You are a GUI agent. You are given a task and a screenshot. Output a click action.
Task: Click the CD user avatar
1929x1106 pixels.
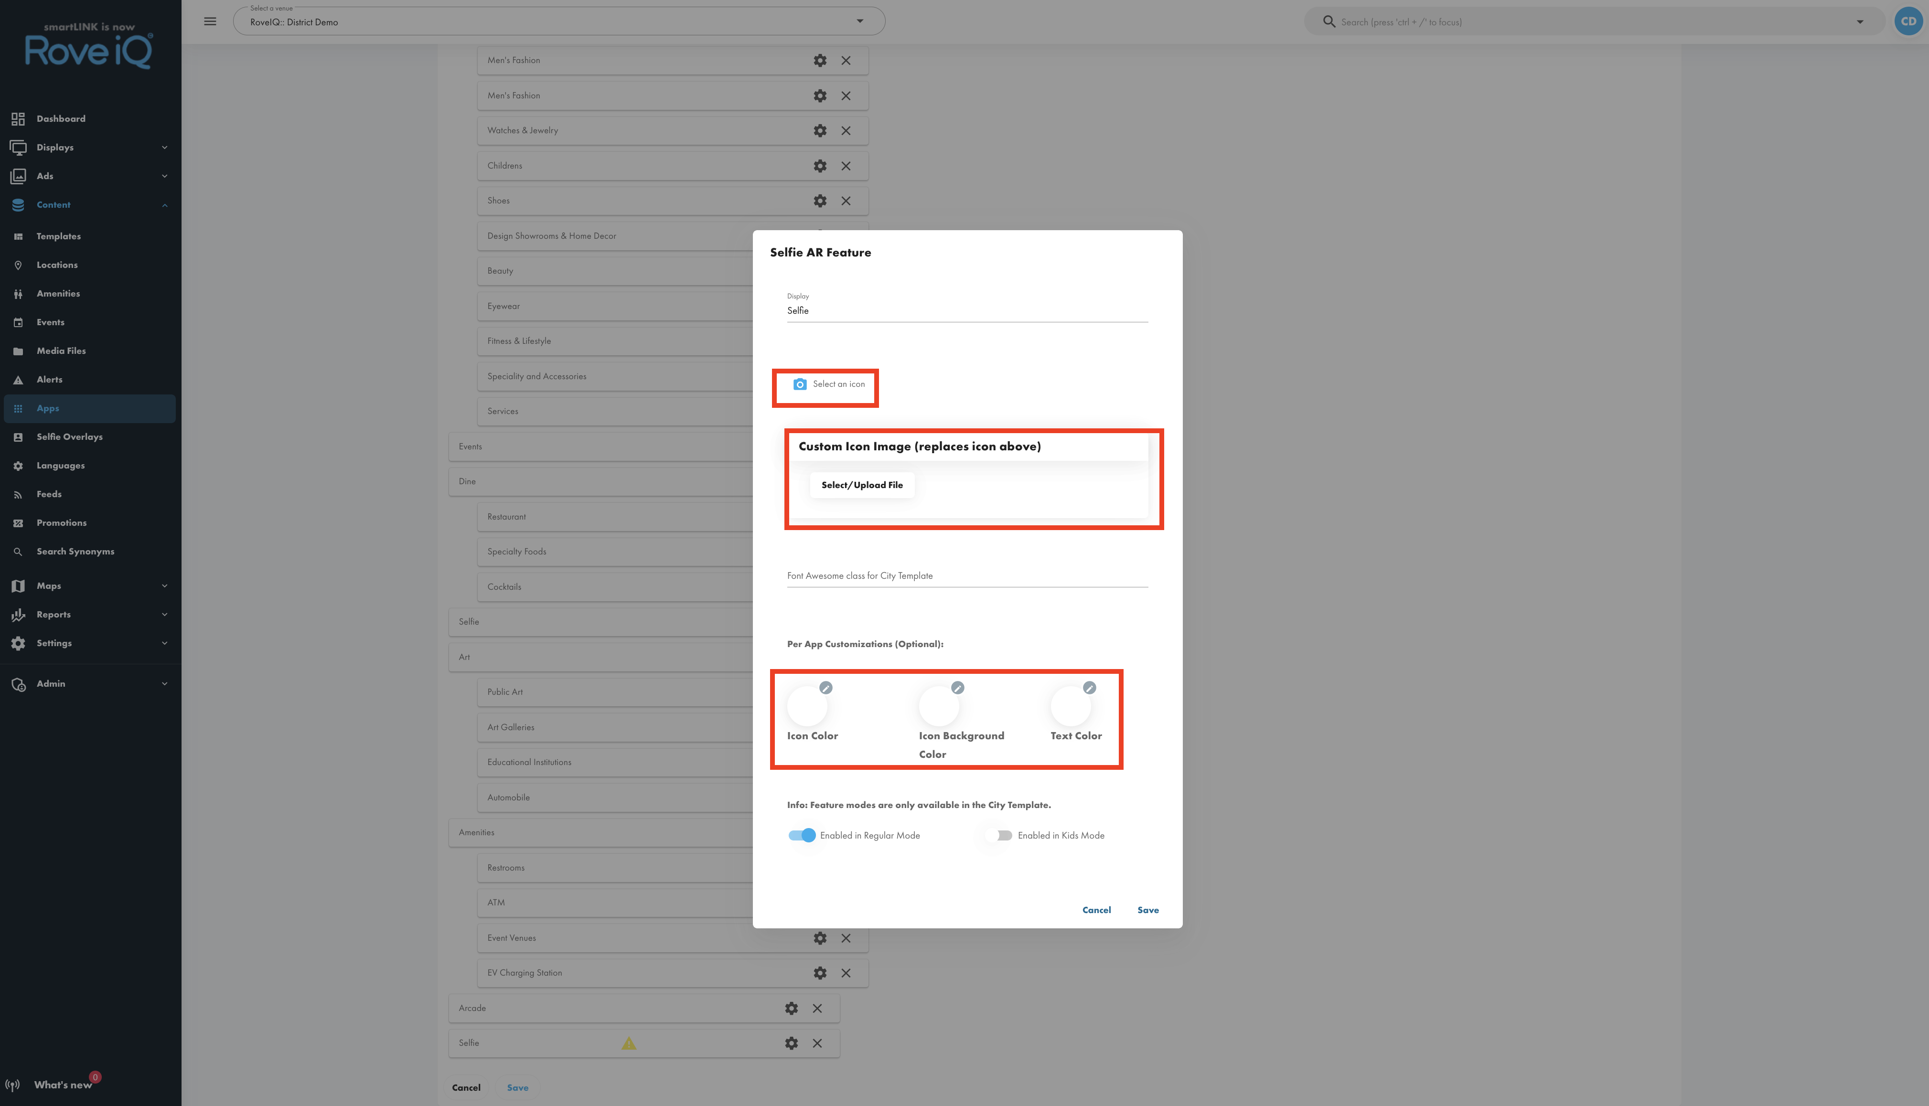1908,21
